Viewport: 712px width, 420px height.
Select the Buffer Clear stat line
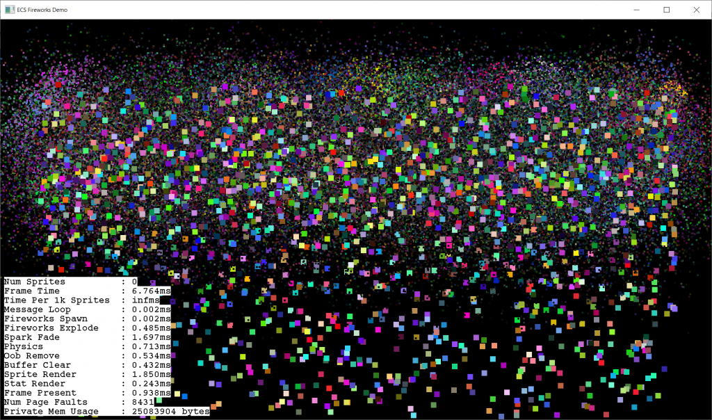[x=87, y=364]
